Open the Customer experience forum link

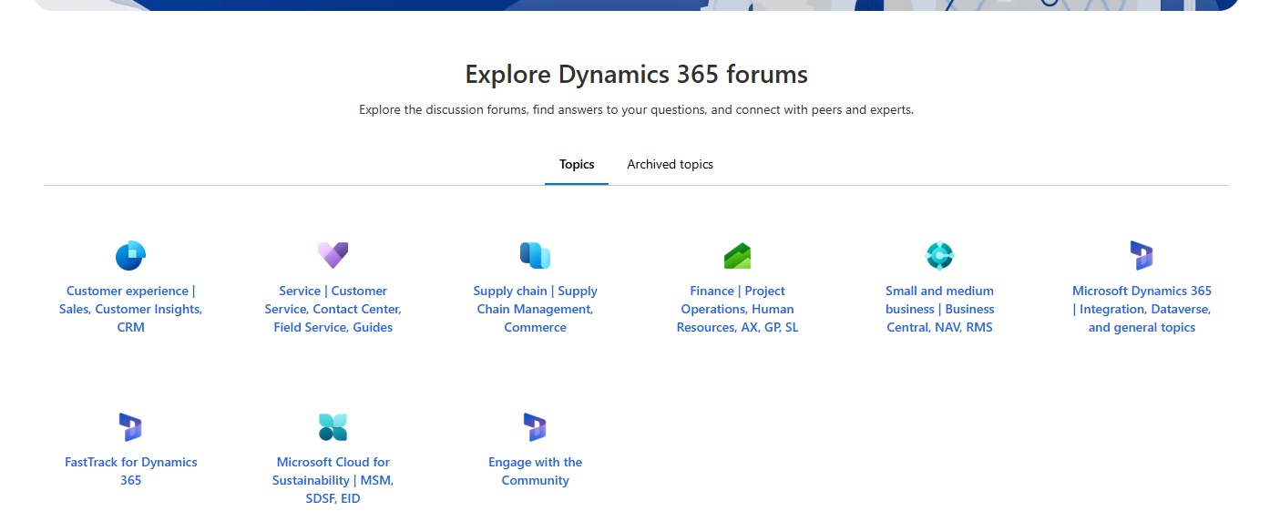coord(130,309)
